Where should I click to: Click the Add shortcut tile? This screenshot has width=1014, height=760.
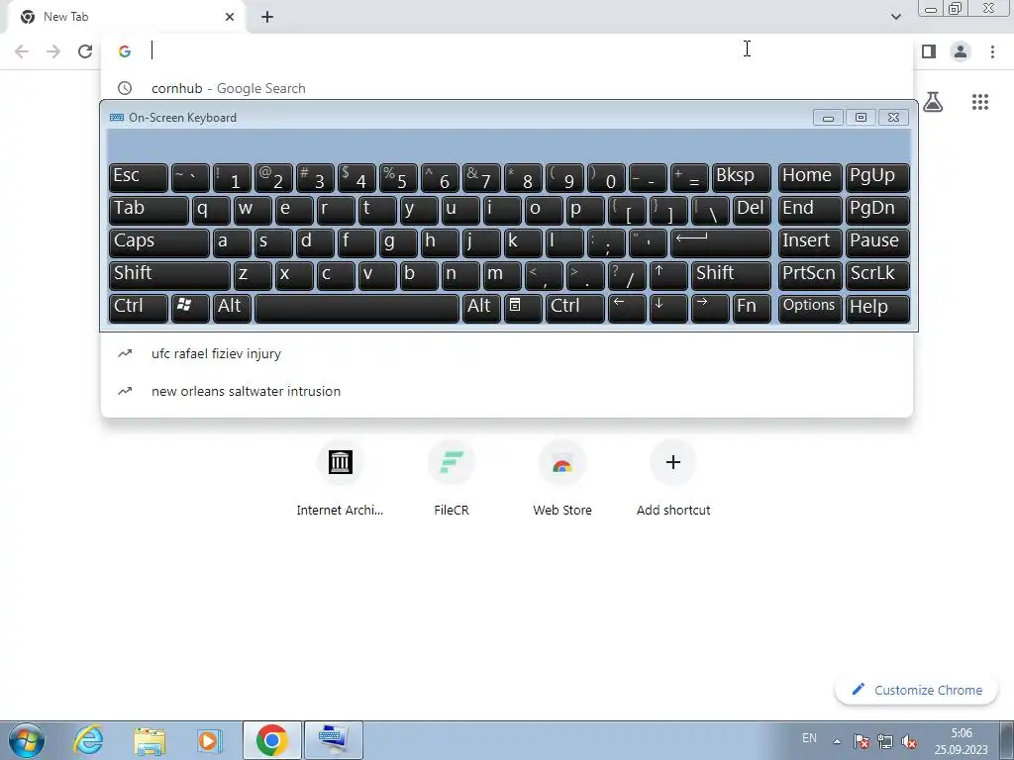point(673,478)
